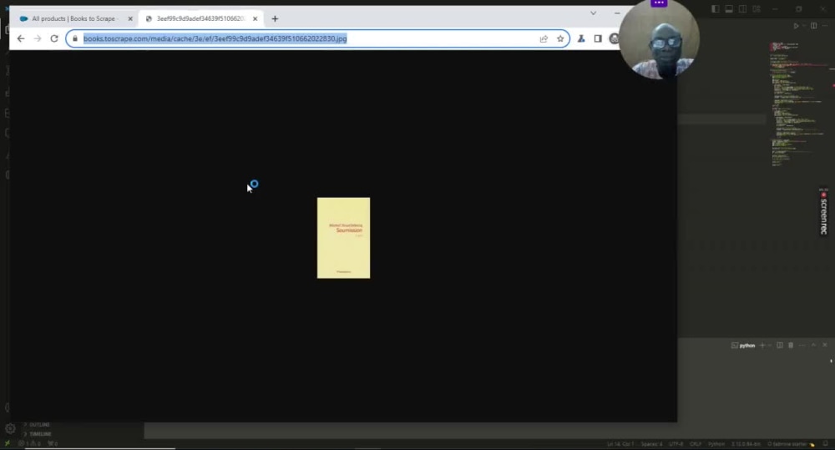Reload the current image page

(53, 38)
